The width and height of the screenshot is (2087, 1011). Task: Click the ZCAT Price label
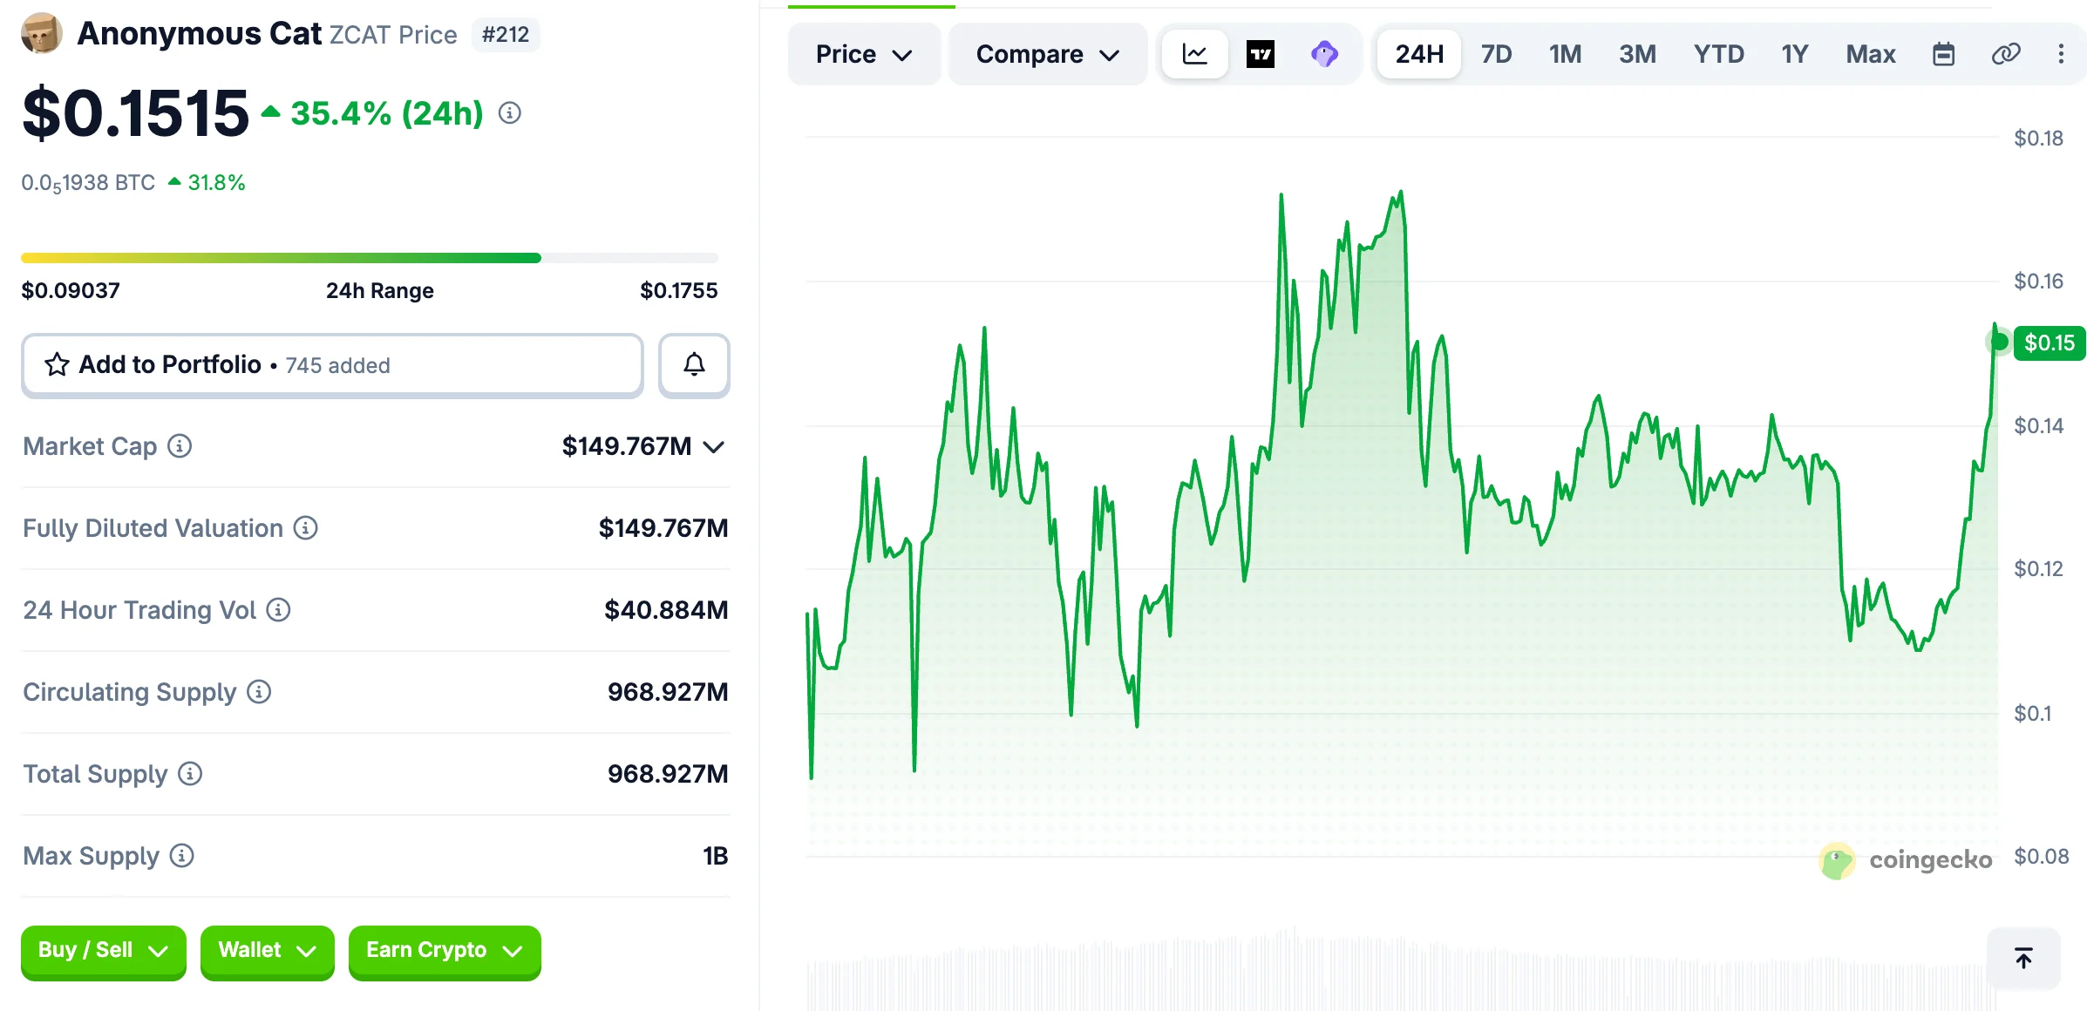pos(393,35)
